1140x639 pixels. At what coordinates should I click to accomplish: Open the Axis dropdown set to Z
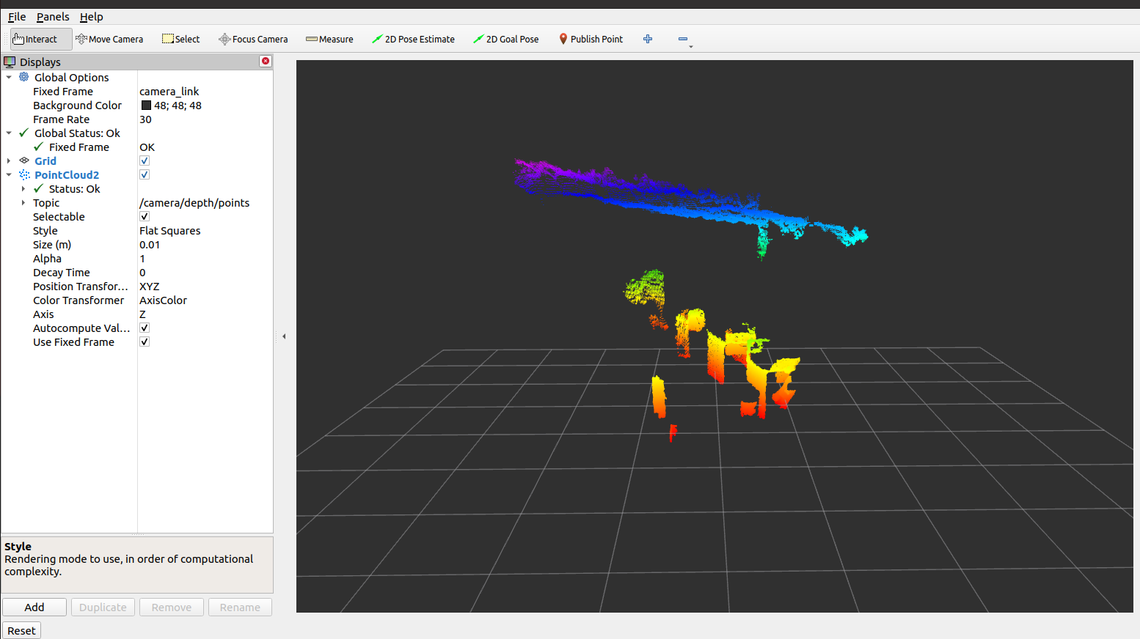205,314
